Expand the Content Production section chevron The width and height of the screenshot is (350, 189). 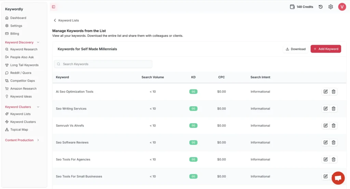pos(38,140)
